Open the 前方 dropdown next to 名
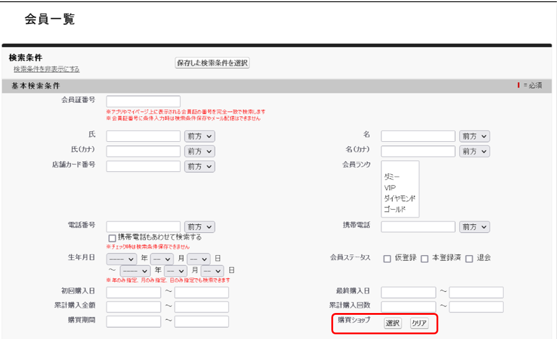This screenshot has height=339, width=557. click(474, 136)
